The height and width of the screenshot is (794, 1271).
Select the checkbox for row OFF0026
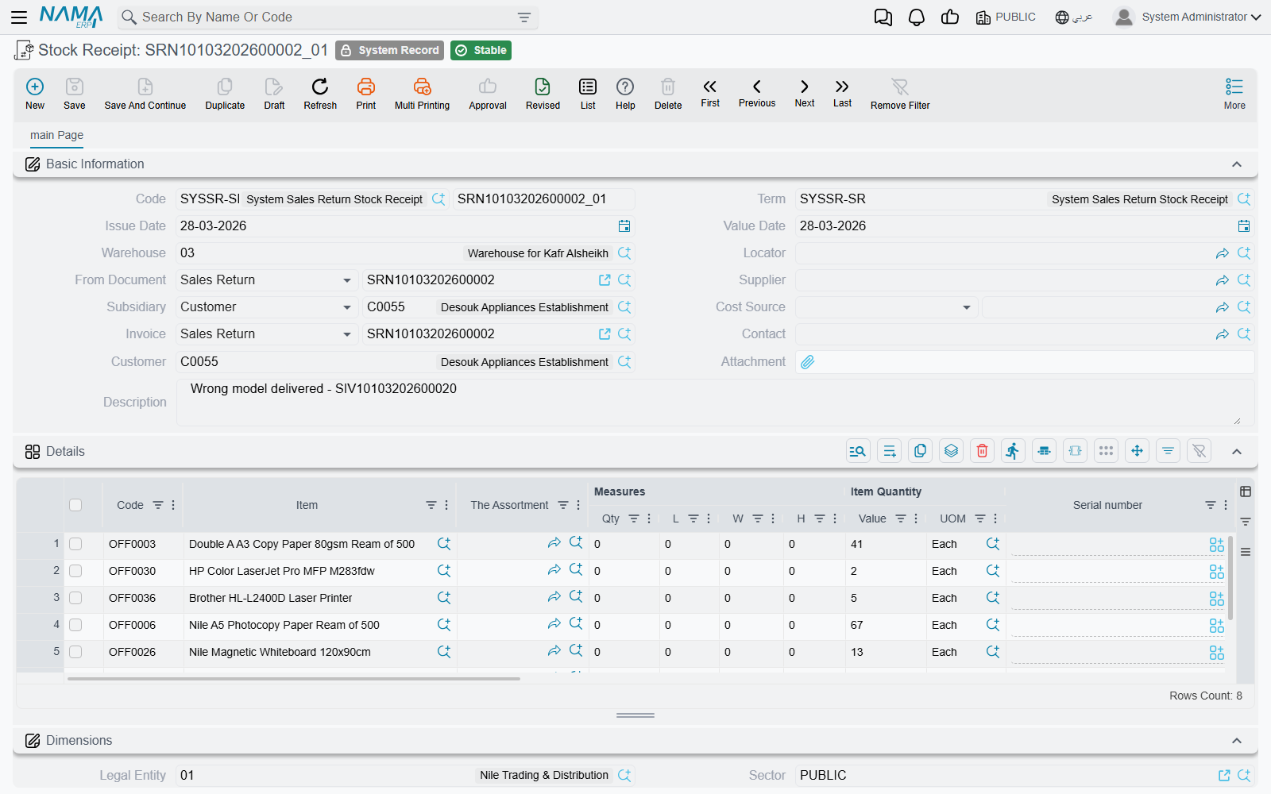pos(75,652)
